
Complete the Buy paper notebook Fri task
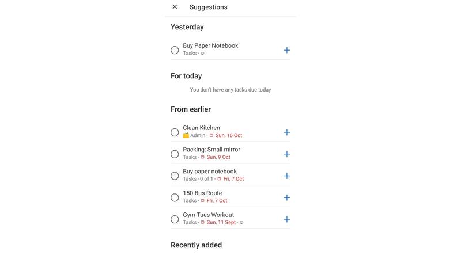click(175, 176)
